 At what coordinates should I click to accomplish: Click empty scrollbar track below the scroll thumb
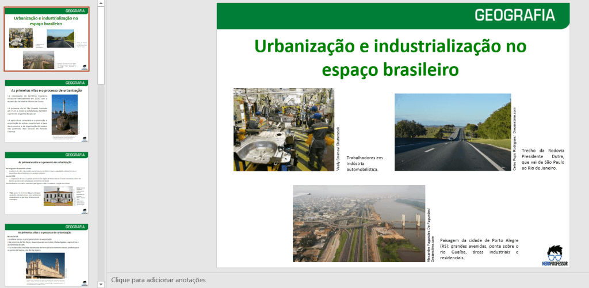101,172
